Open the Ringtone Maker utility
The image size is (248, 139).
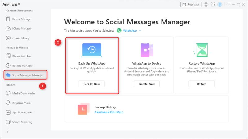point(22,103)
